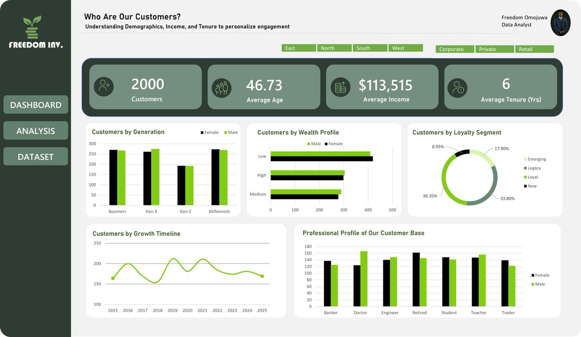Click Professional Profile of Our Customer Base title
This screenshot has width=581, height=337.
click(364, 233)
